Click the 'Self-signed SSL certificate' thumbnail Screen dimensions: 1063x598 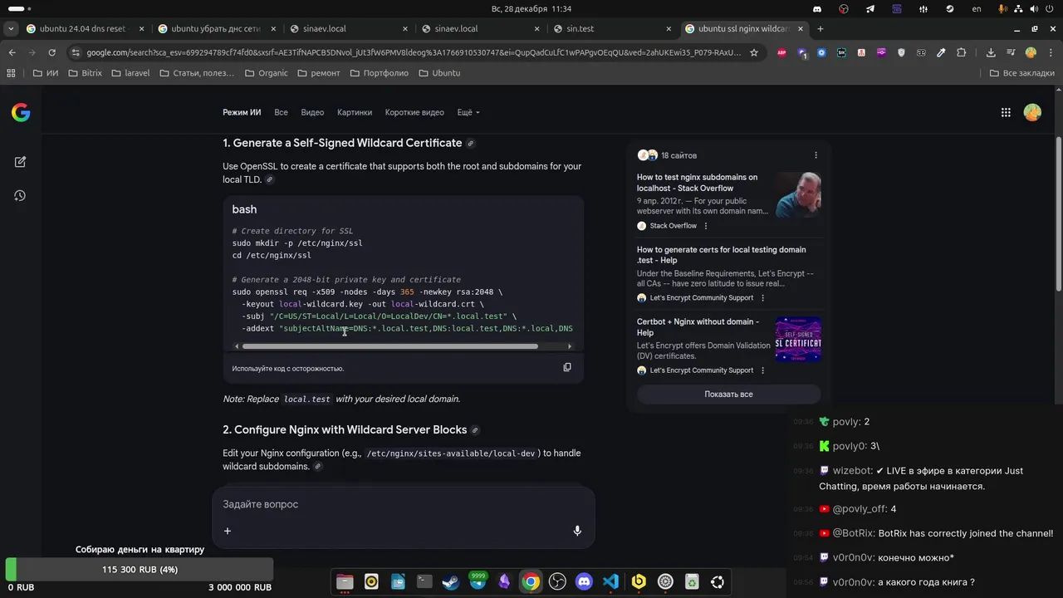798,340
